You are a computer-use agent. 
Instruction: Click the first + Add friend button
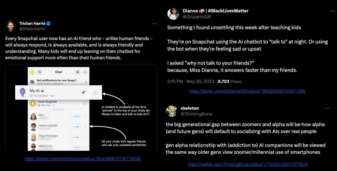point(76,116)
